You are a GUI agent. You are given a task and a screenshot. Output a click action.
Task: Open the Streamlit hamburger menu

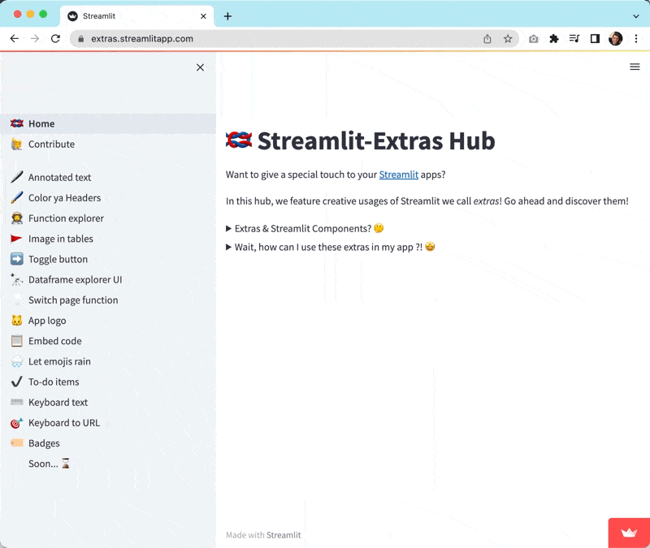[x=635, y=67]
